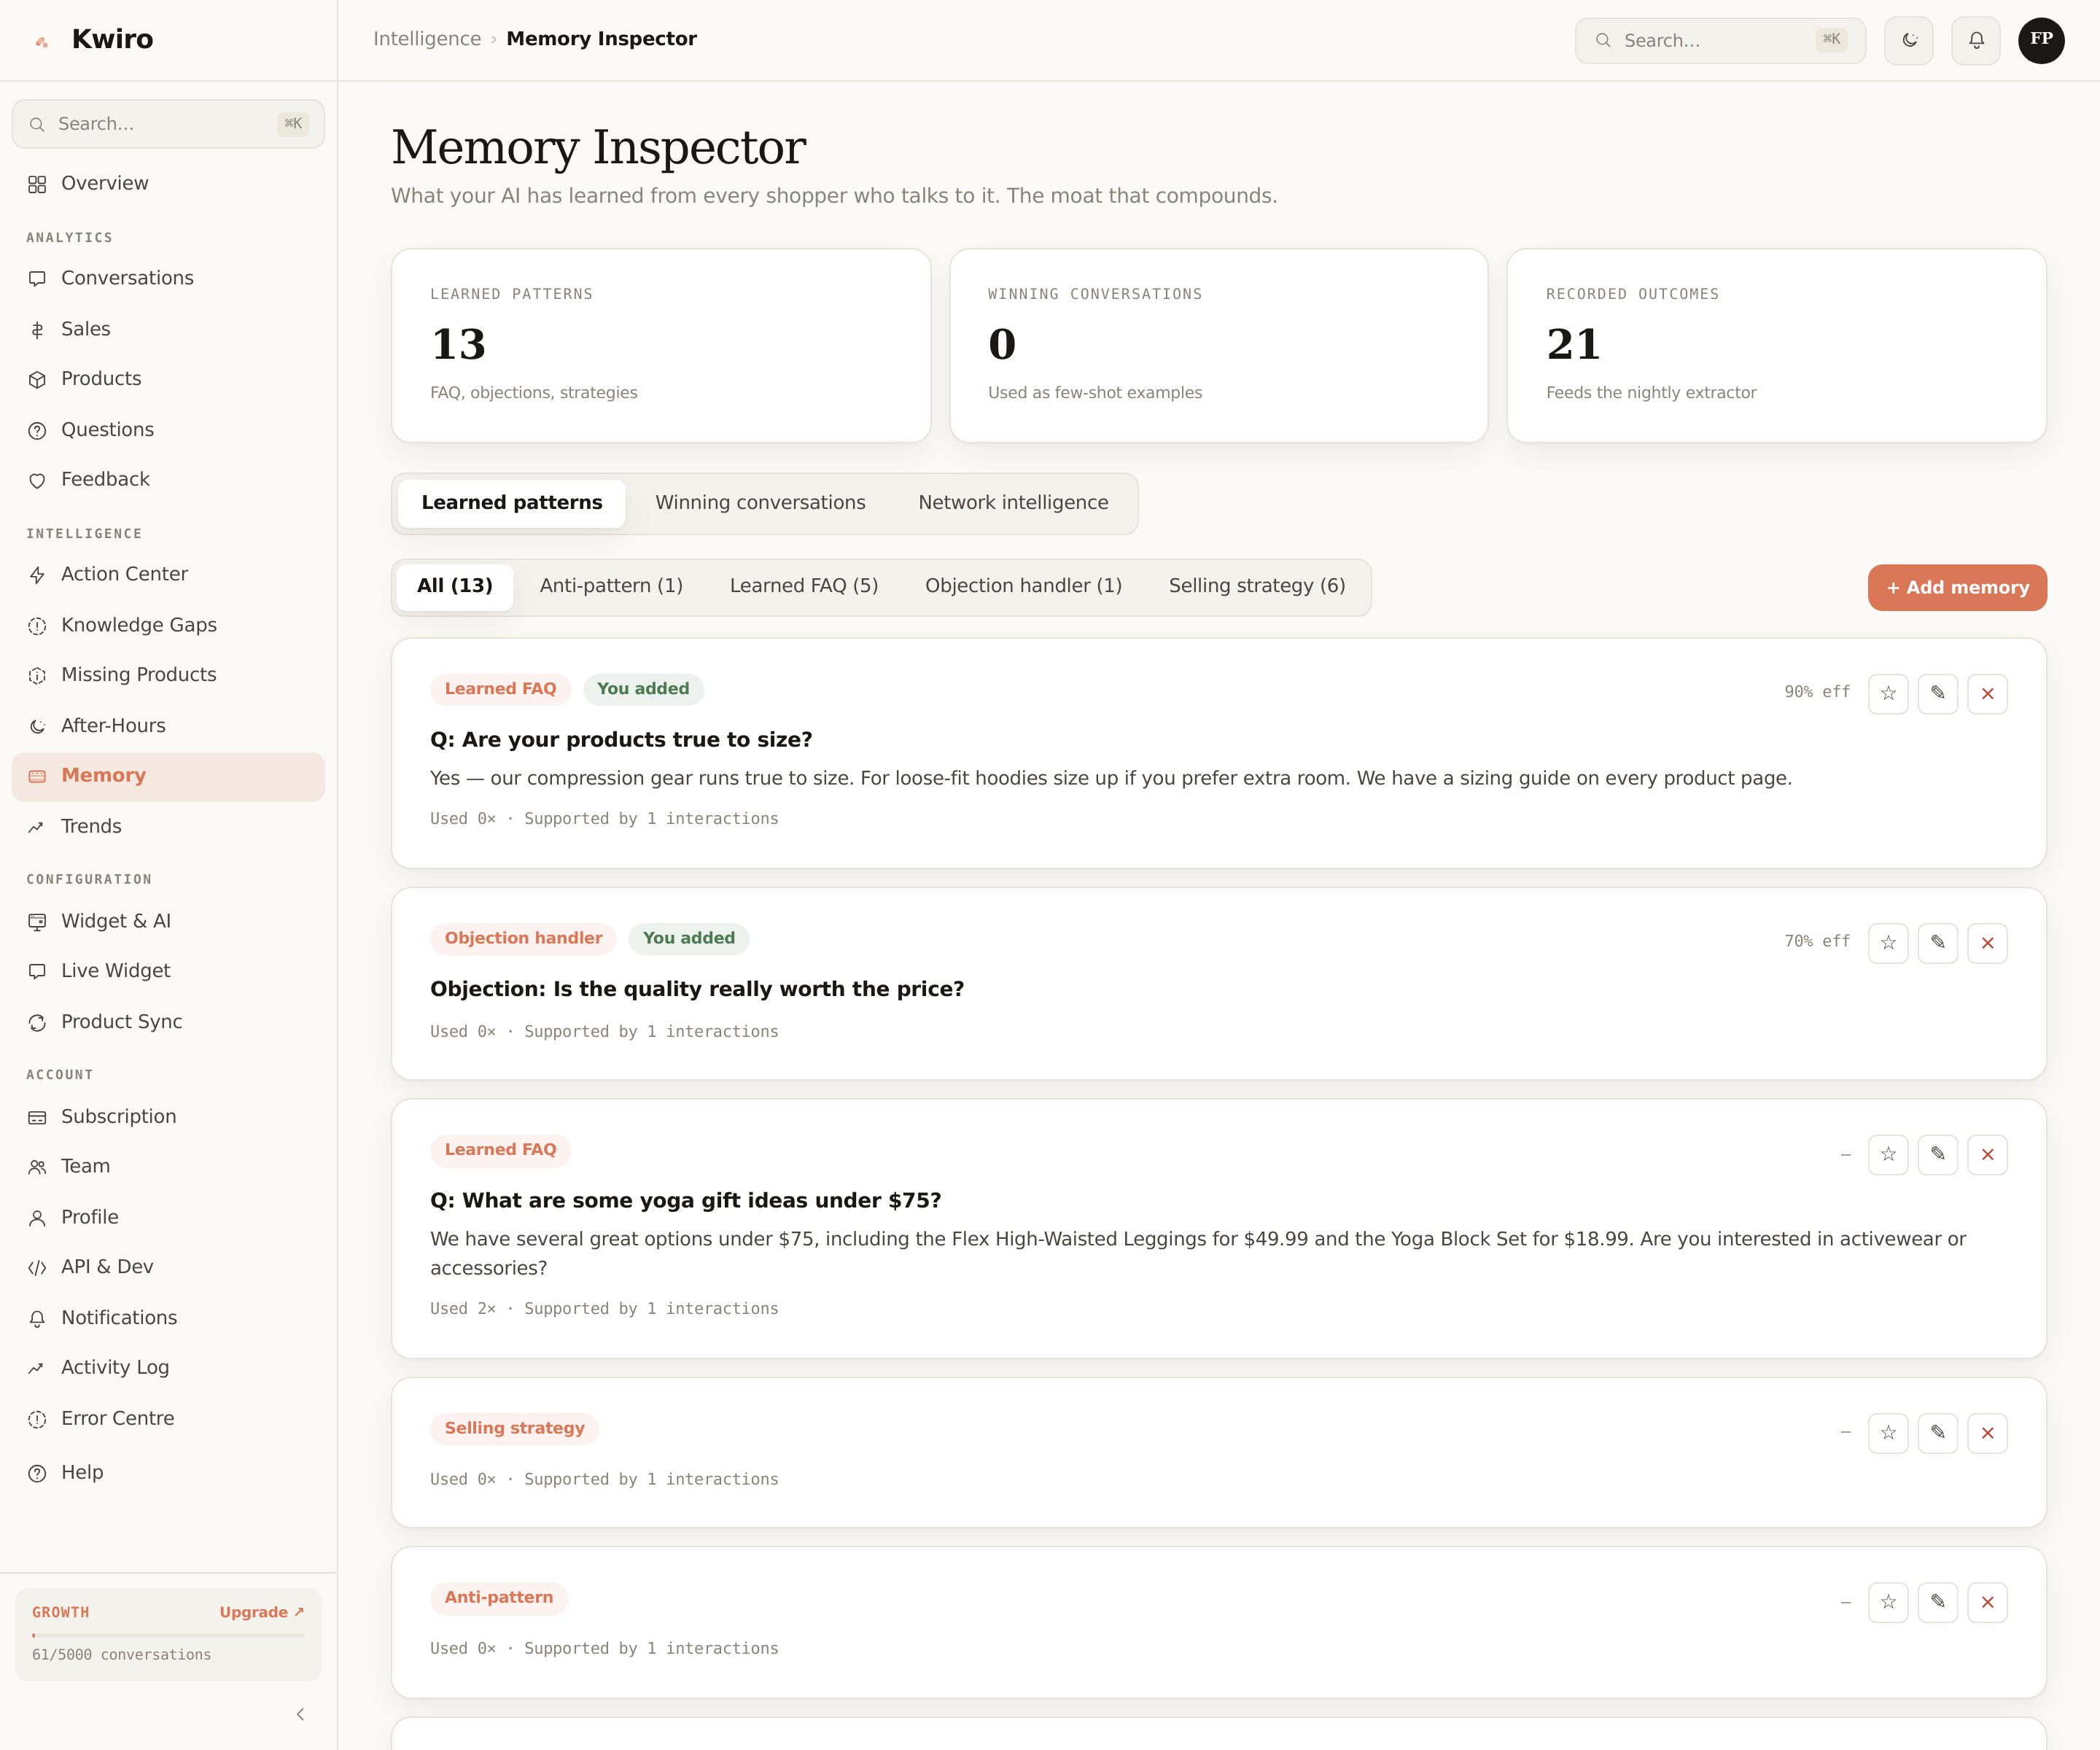This screenshot has width=2100, height=1750.
Task: Collapse the sidebar with the chevron
Action: 300,1714
